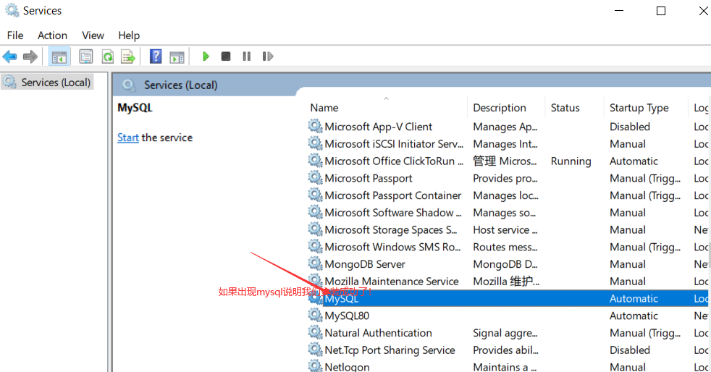Open Help via question mark icon
The height and width of the screenshot is (372, 711).
156,56
